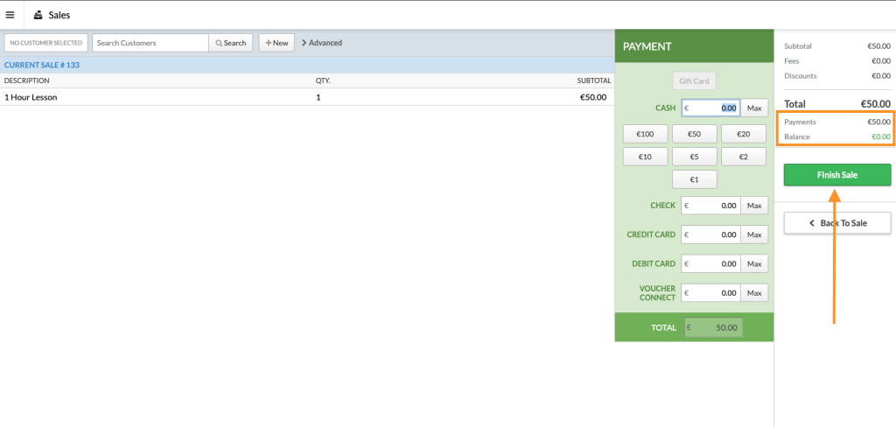Add €50 cash quick amount
Screen dimensions: 896x427
pos(694,134)
